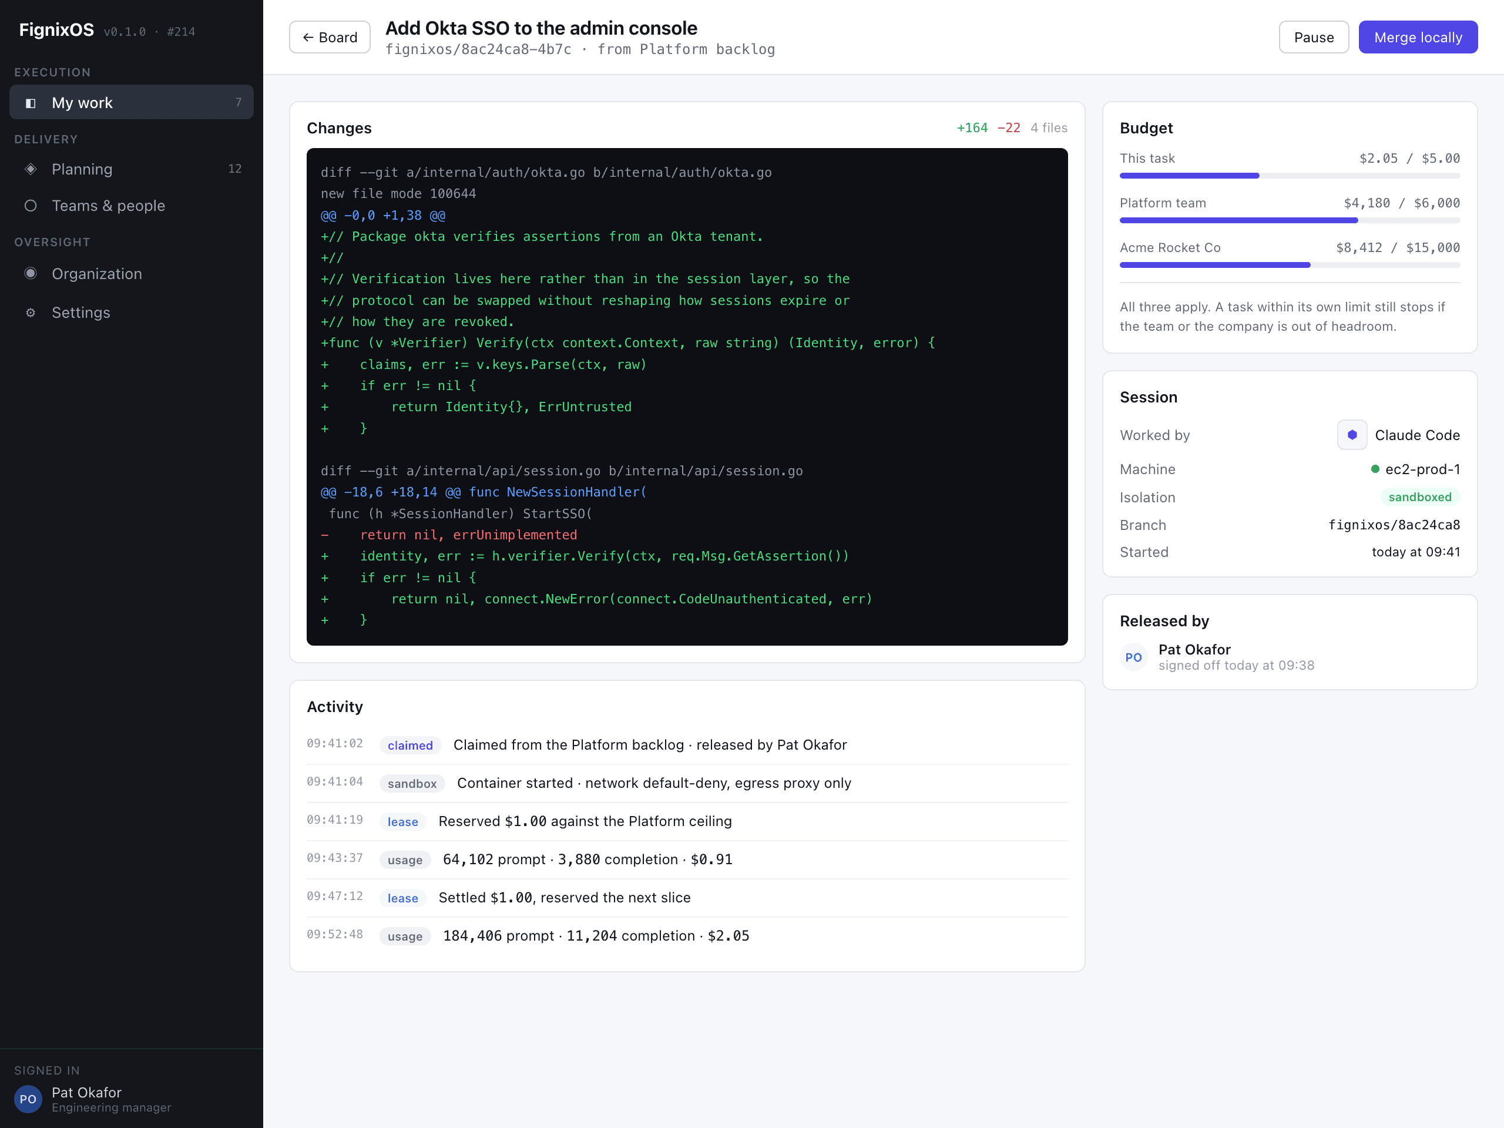Click the lease tag at 09:47:12

pyautogui.click(x=402, y=898)
